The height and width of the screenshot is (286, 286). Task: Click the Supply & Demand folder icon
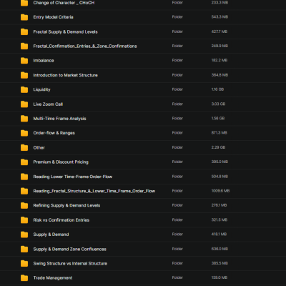(x=24, y=235)
